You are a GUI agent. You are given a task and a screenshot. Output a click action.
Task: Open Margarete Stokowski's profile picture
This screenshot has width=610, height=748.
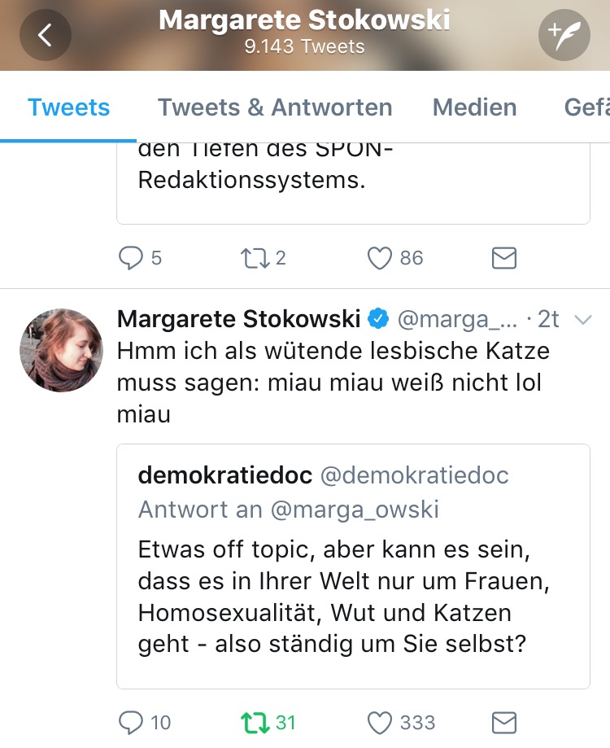coord(61,350)
